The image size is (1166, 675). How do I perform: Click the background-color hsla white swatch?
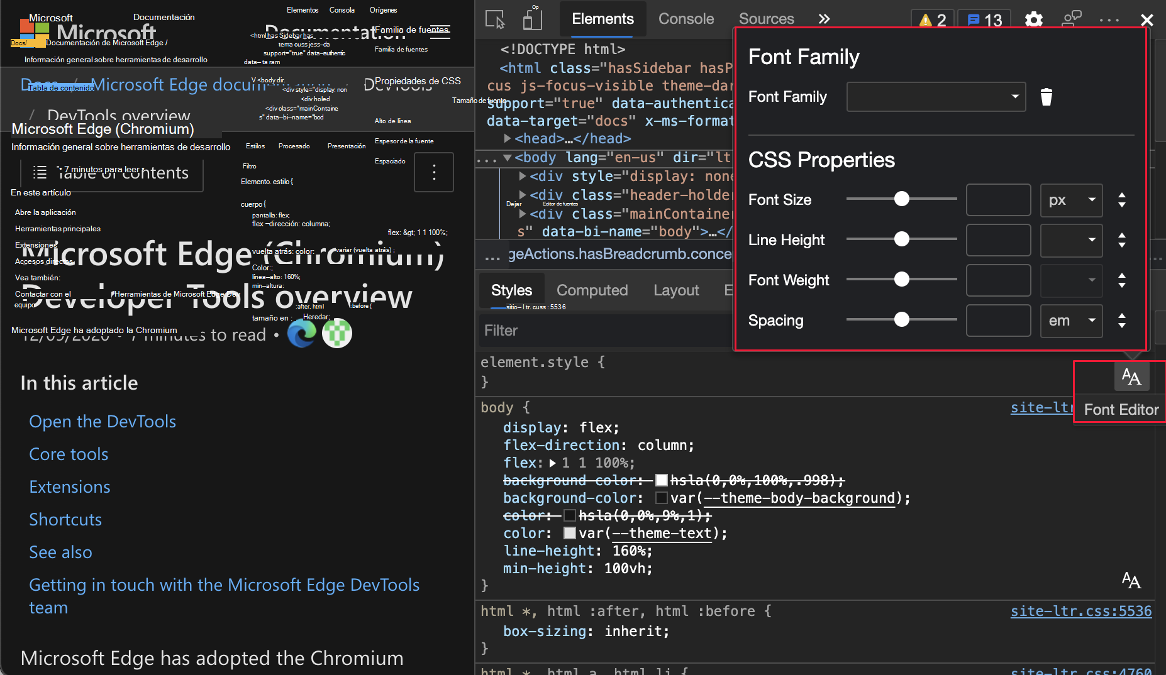tap(661, 480)
